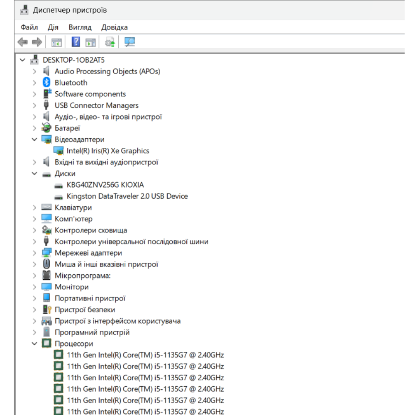Click the Back arrow toolbar icon

tap(23, 42)
